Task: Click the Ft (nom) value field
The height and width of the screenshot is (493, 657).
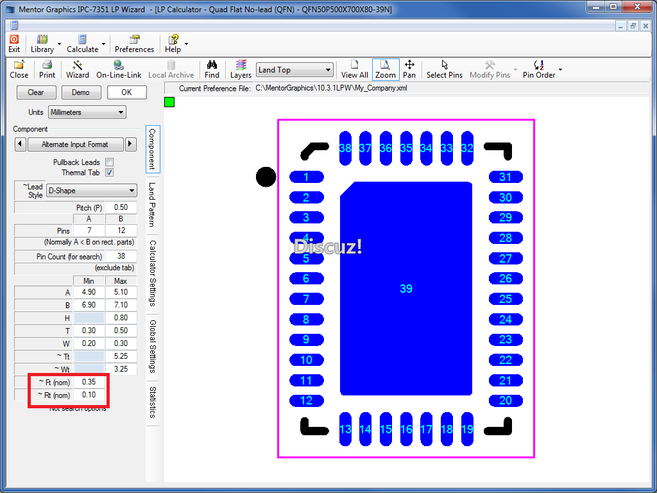Action: [x=89, y=382]
